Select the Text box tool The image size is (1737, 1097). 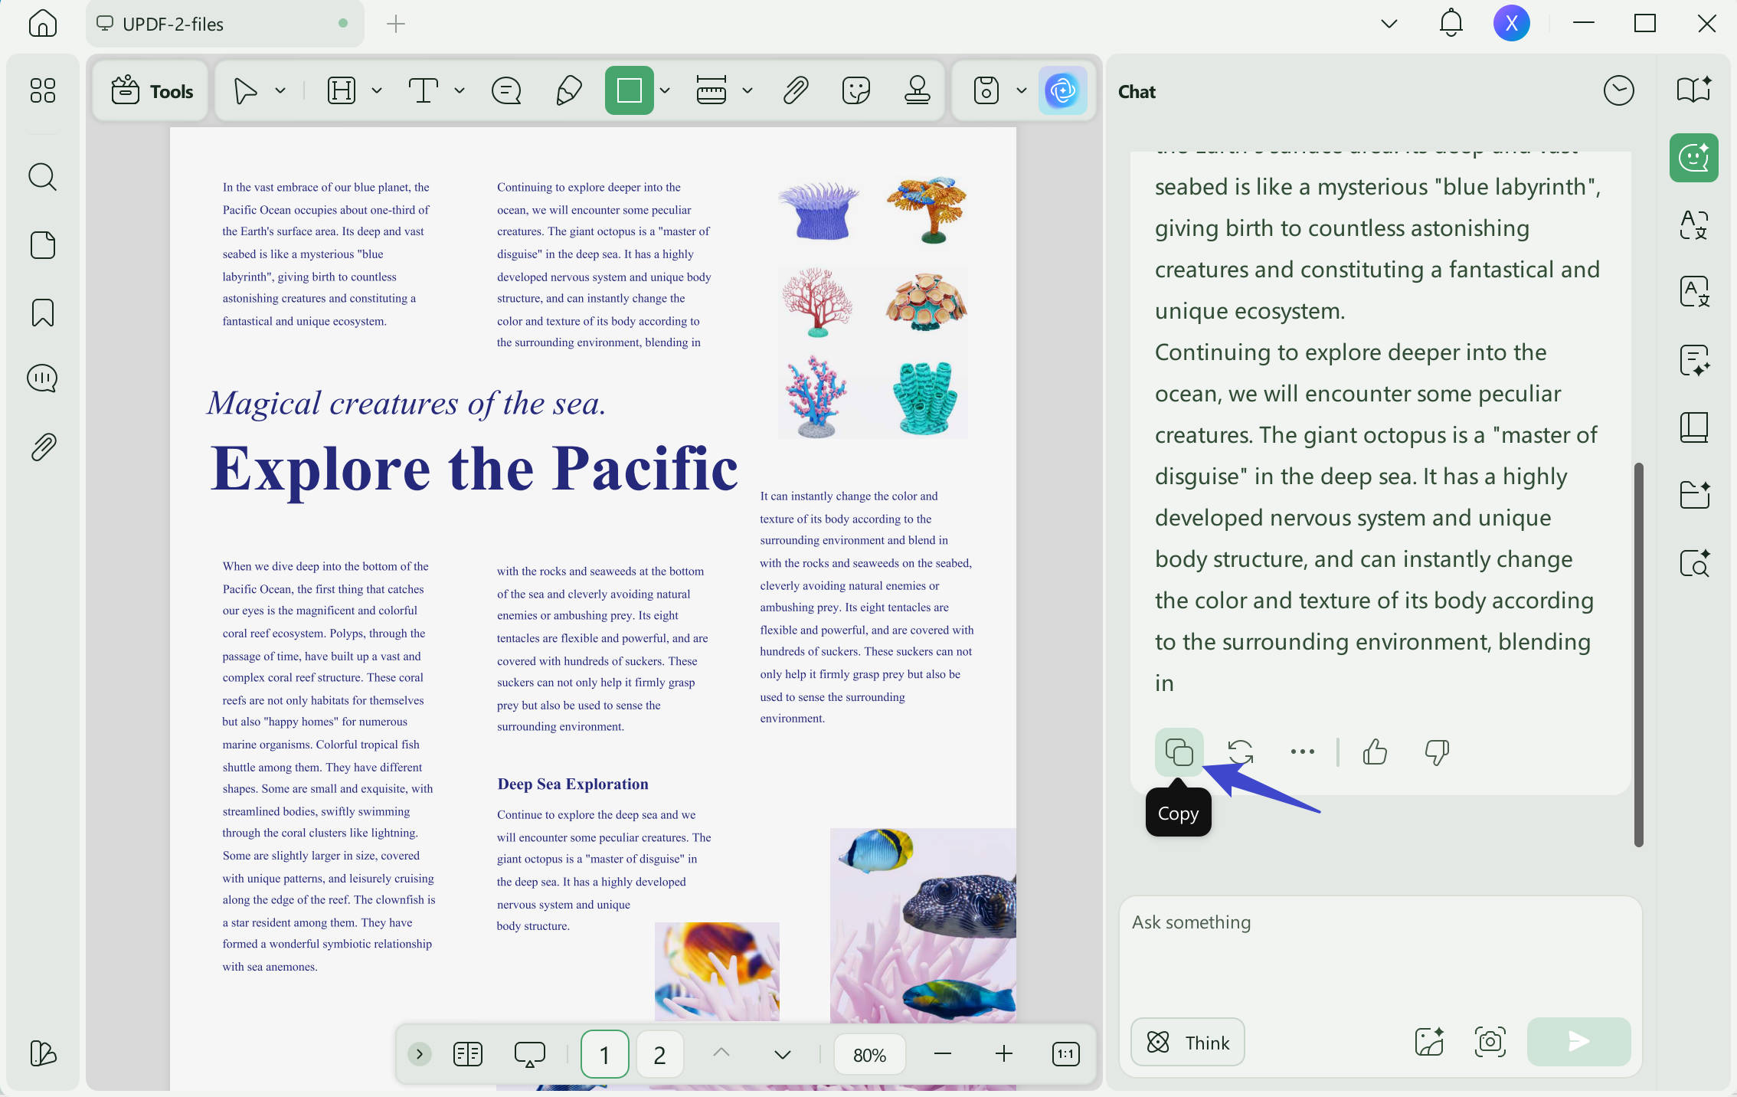pyautogui.click(x=423, y=90)
